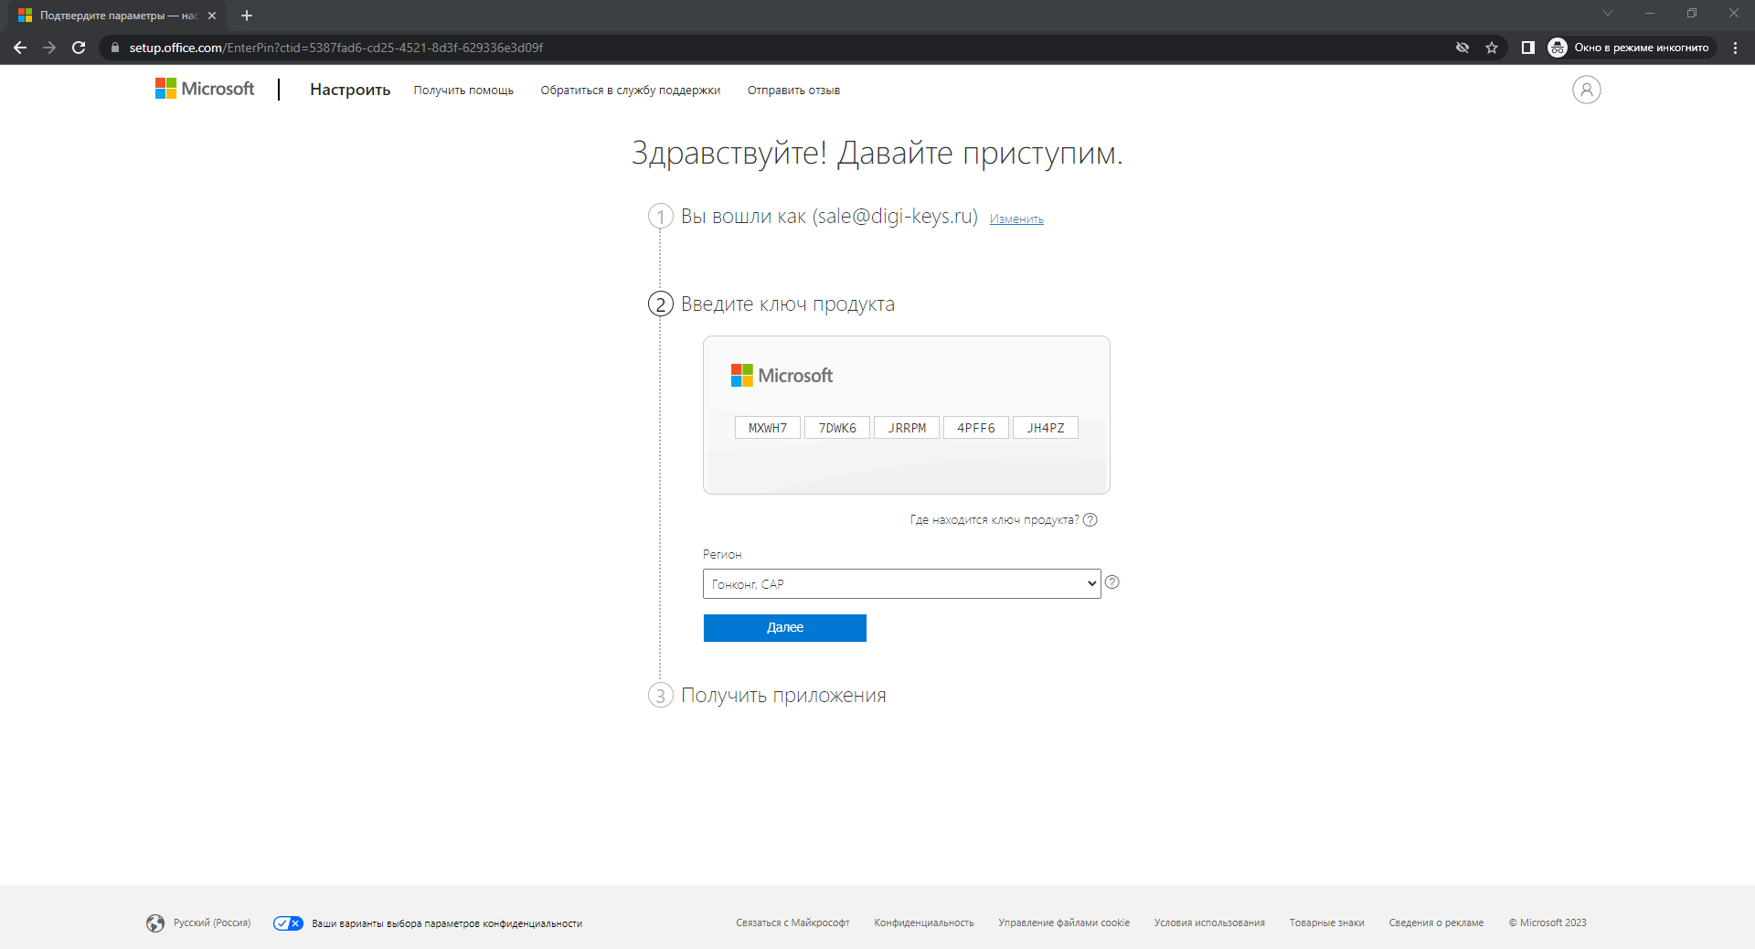Bookmark this page with the star icon
Image resolution: width=1755 pixels, height=949 pixels.
(1492, 48)
